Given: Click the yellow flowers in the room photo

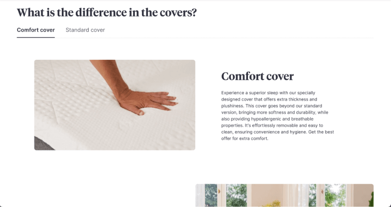Looking at the screenshot, I should [271, 204].
